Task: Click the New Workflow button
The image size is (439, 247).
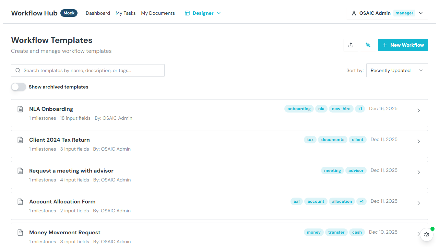Action: pos(403,45)
